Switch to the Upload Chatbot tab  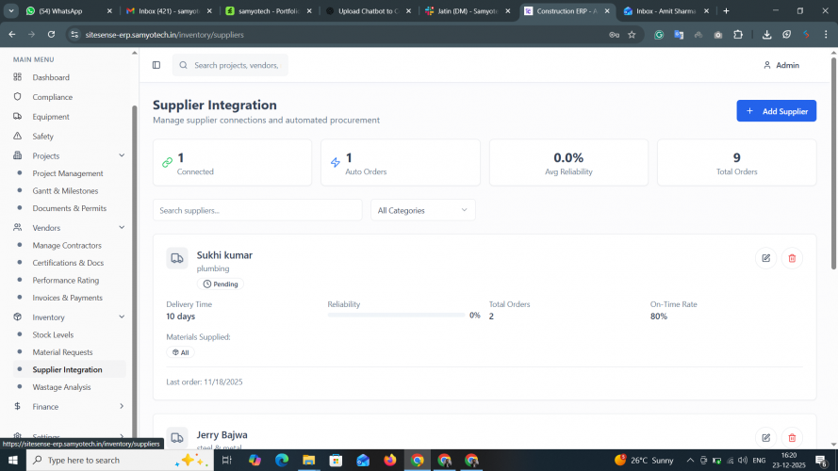(x=369, y=10)
